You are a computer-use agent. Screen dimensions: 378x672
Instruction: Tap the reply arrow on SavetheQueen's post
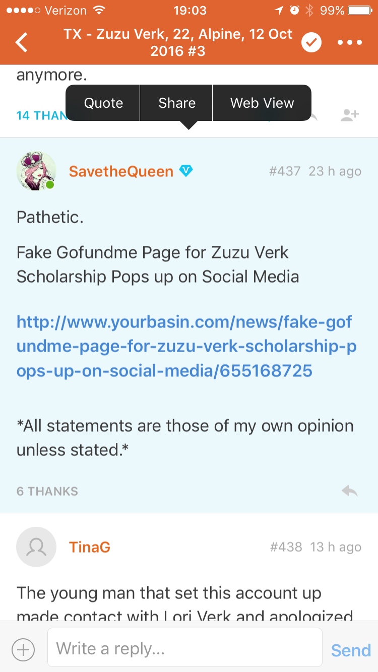point(350,491)
